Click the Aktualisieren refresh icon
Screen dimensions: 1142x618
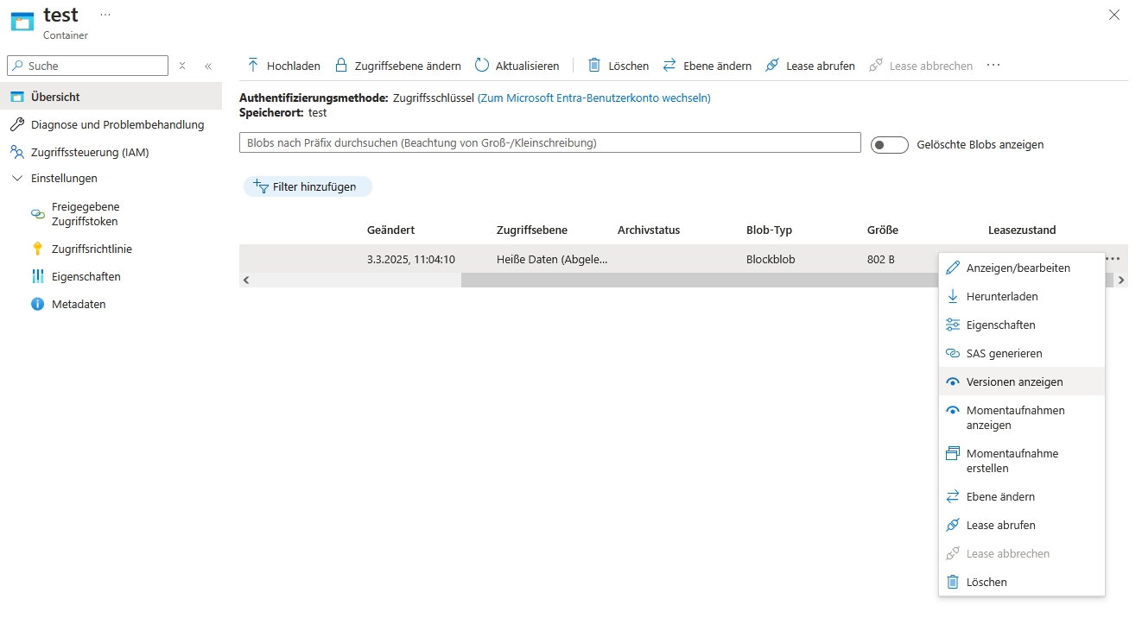pos(482,66)
